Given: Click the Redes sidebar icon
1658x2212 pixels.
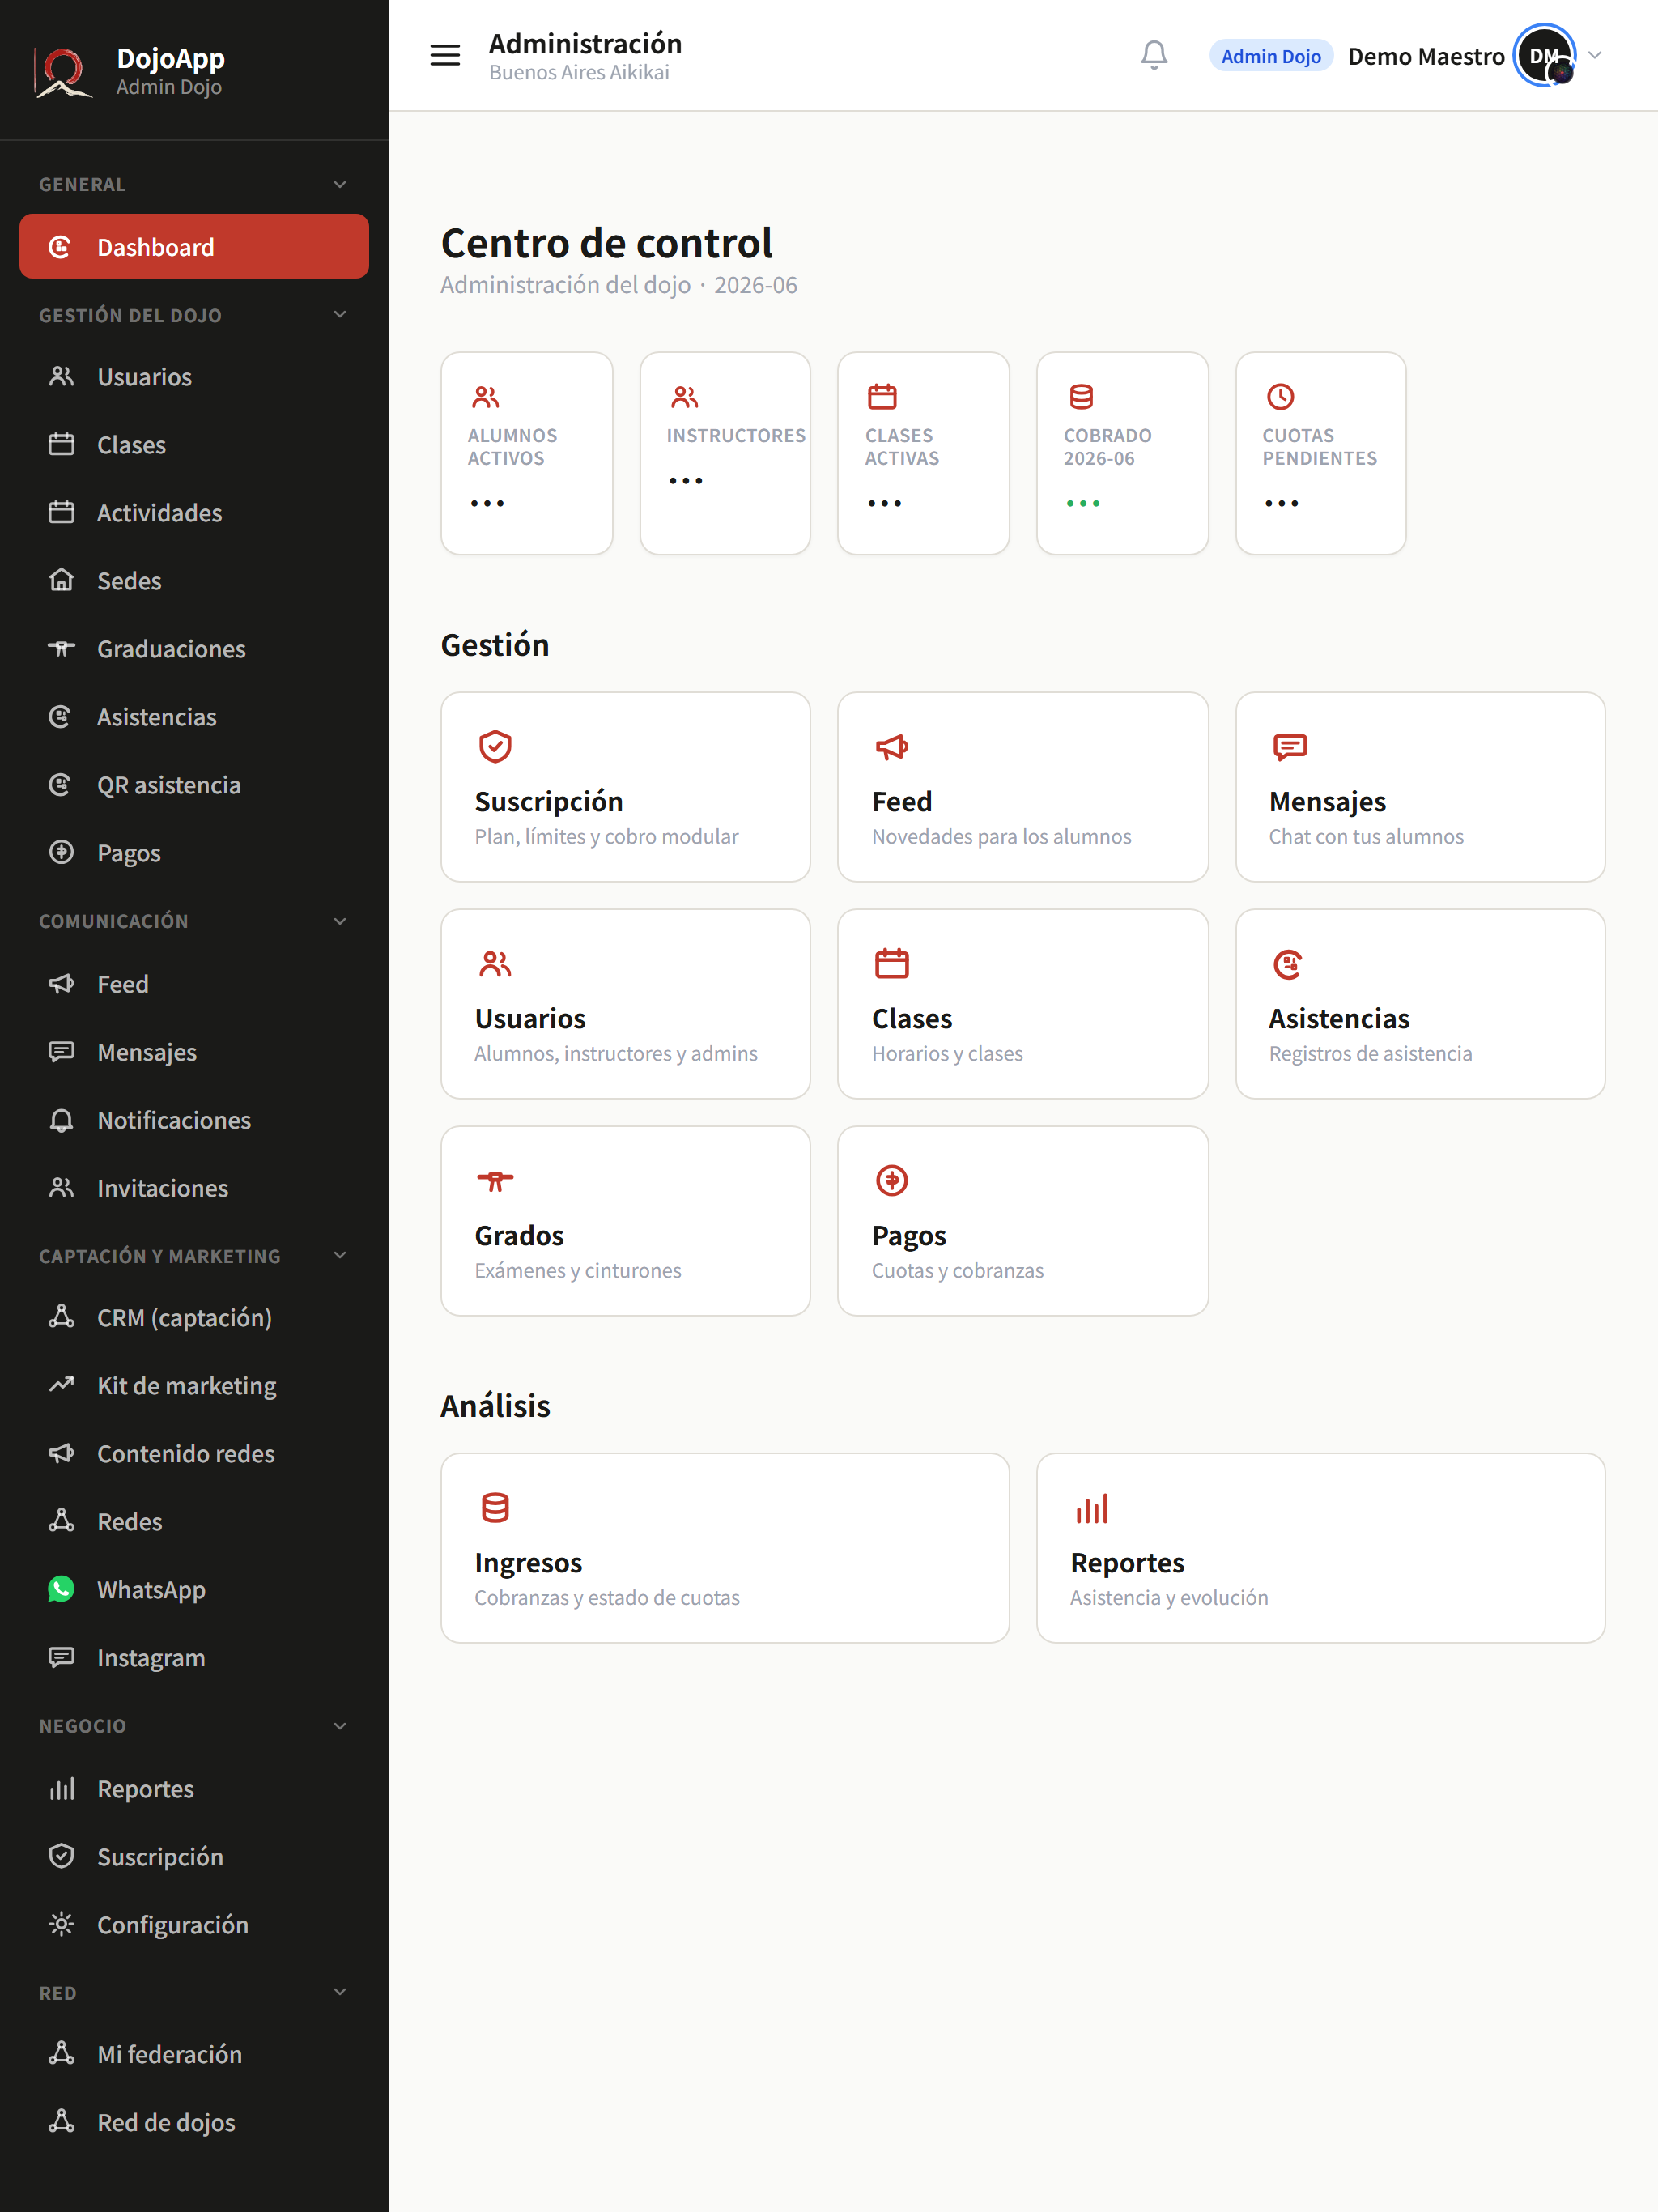Looking at the screenshot, I should pos(61,1520).
